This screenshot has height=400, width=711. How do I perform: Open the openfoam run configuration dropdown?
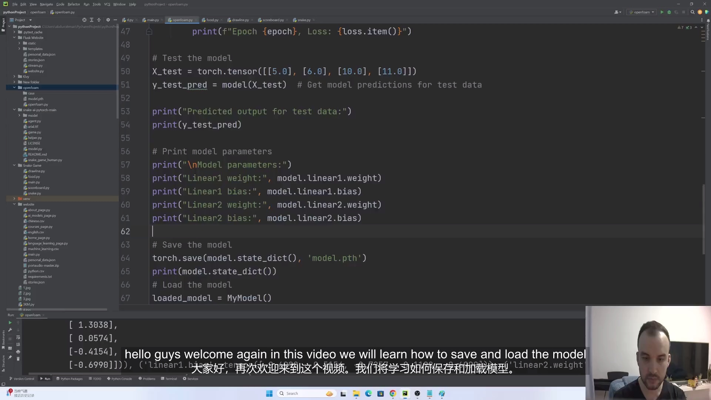pyautogui.click(x=641, y=12)
